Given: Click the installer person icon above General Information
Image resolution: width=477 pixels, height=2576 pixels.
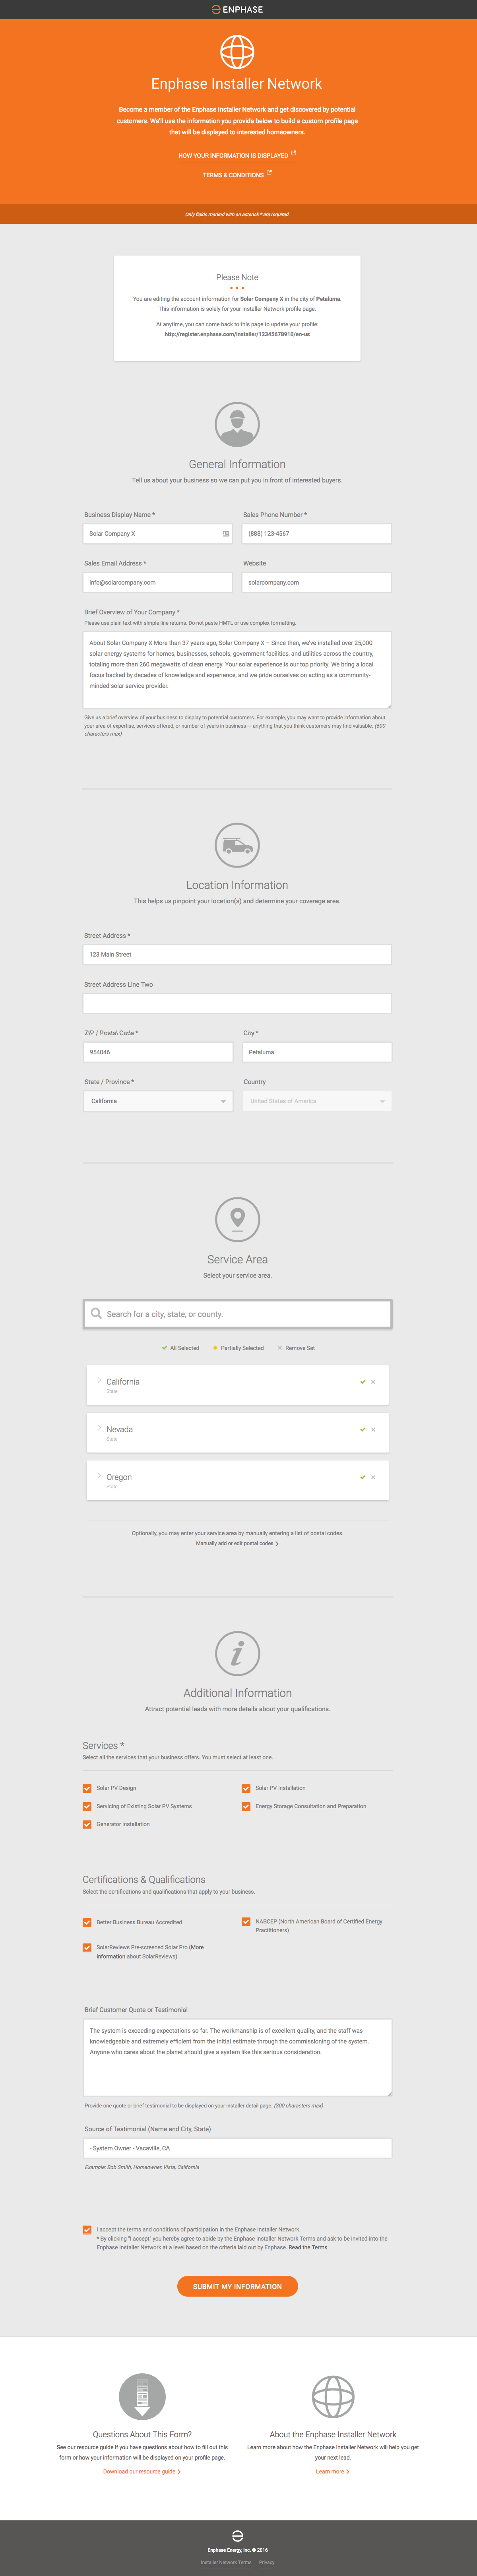Looking at the screenshot, I should (237, 425).
